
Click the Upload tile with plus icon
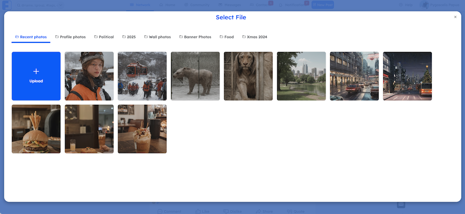pyautogui.click(x=36, y=76)
